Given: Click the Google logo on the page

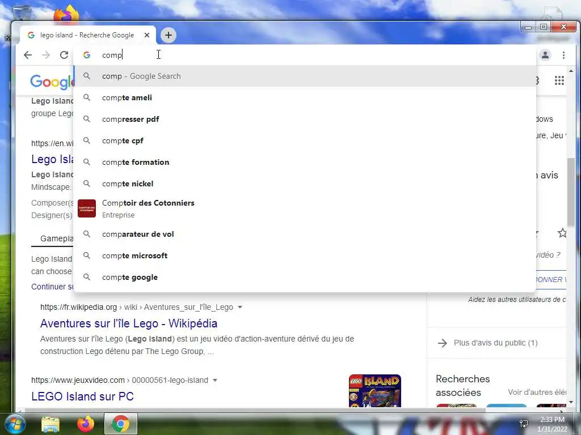Looking at the screenshot, I should (x=52, y=82).
